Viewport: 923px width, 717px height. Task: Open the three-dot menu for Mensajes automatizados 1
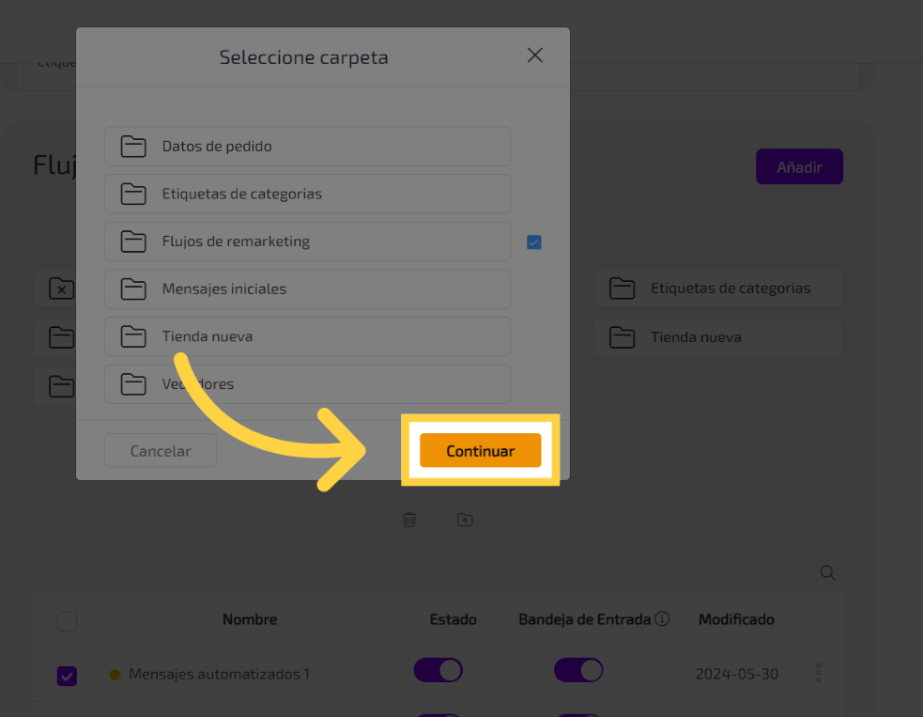(x=819, y=673)
